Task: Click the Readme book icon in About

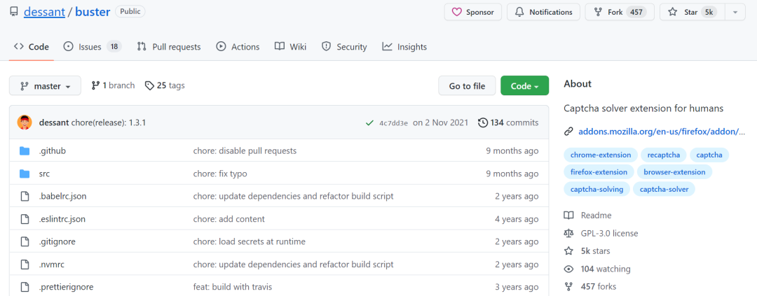Action: pyautogui.click(x=568, y=215)
